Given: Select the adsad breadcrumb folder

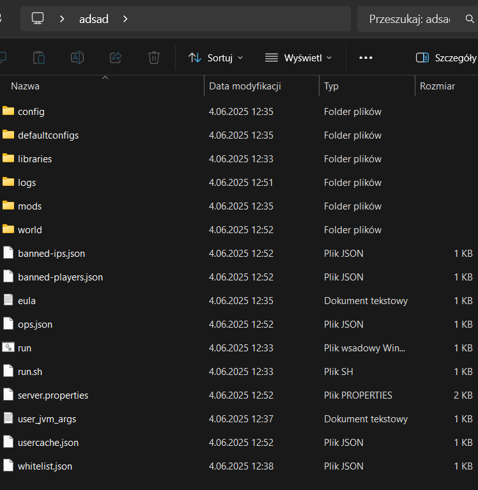Looking at the screenshot, I should [x=94, y=19].
